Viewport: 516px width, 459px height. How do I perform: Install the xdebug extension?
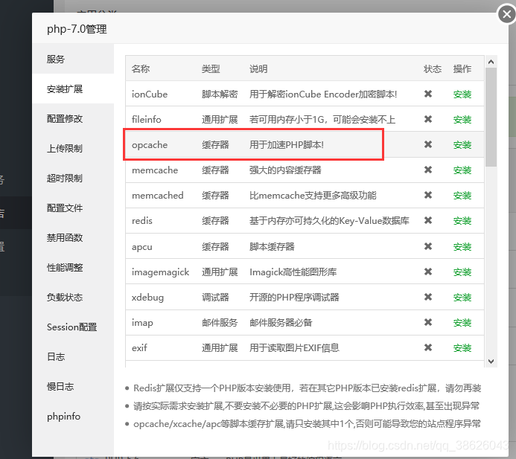point(462,298)
